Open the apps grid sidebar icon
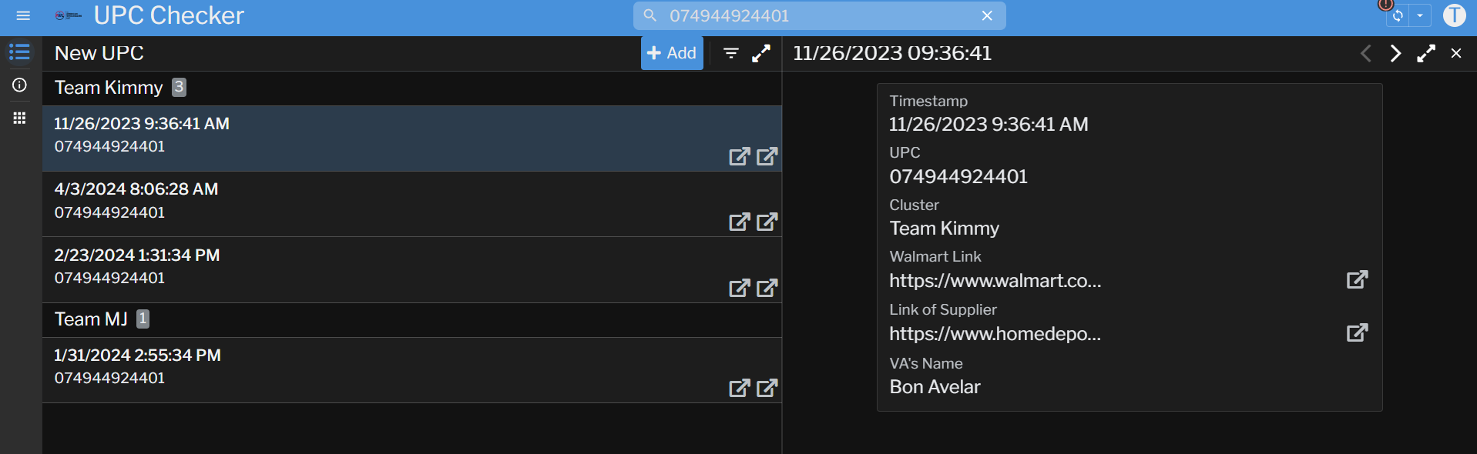Image resolution: width=1477 pixels, height=454 pixels. [20, 118]
